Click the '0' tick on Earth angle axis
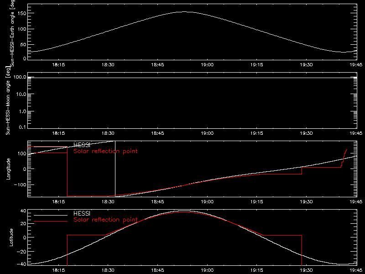Image resolution: width=365 pixels, height=274 pixels. pos(25,58)
